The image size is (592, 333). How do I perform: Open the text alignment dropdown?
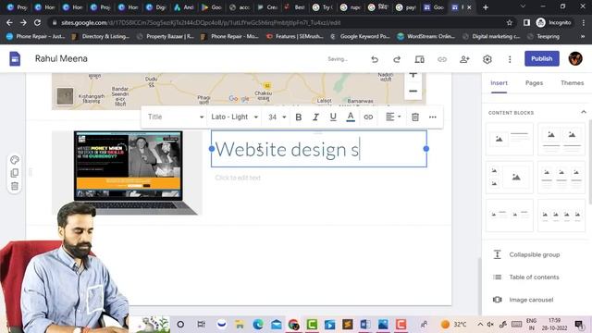(x=393, y=117)
